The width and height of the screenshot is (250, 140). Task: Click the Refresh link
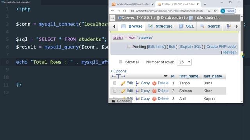(230, 52)
